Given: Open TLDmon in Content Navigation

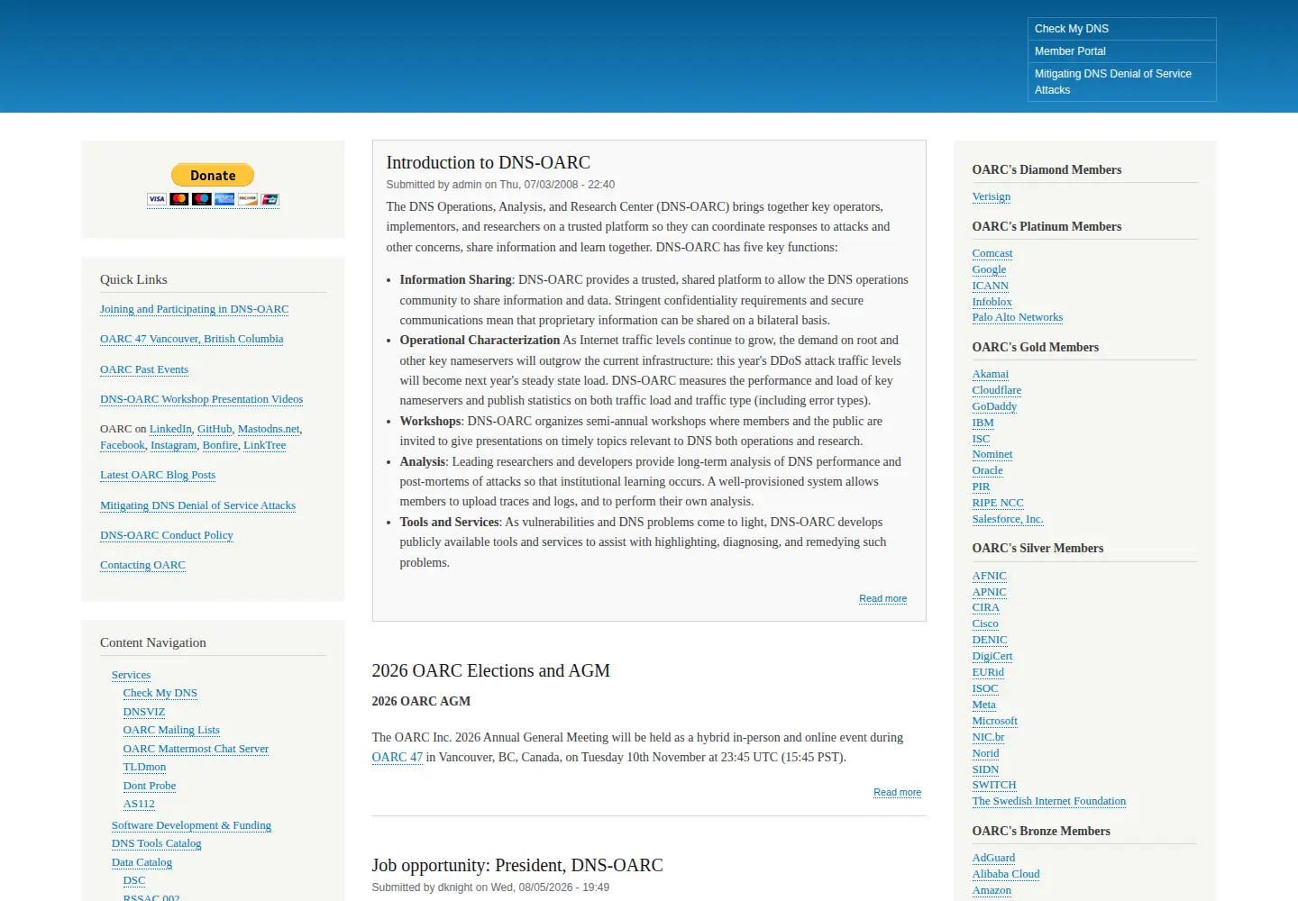Looking at the screenshot, I should click(144, 767).
